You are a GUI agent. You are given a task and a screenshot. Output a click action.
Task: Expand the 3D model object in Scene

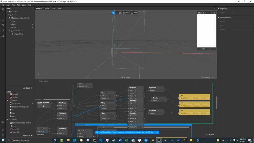(10, 18)
